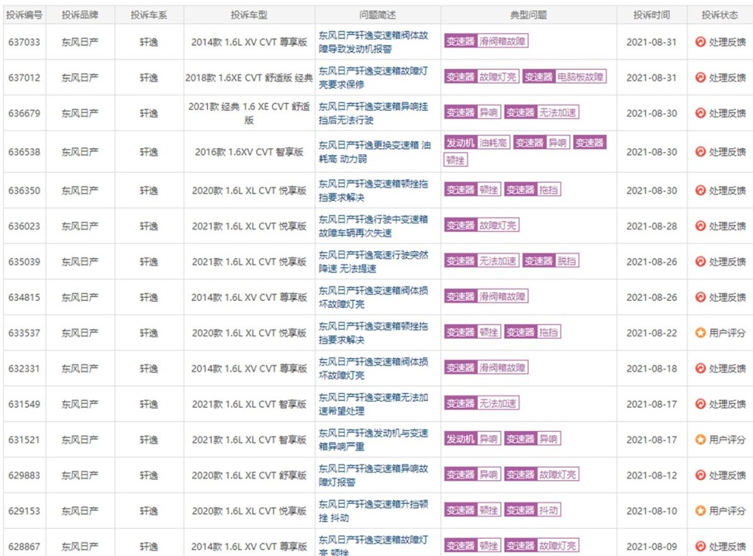The width and height of the screenshot is (753, 556).
Task: Click the 典型问题 column header
Action: (529, 15)
